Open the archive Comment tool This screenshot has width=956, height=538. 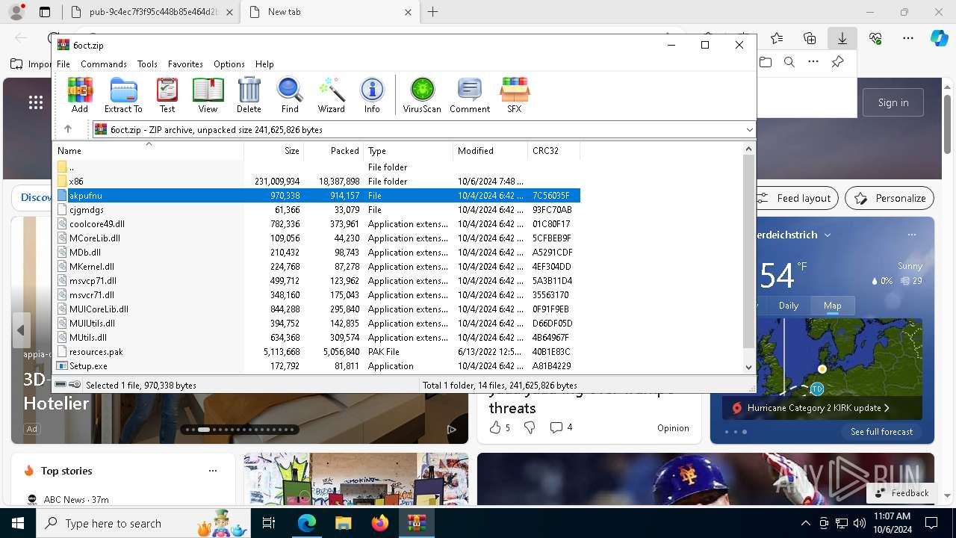470,95
